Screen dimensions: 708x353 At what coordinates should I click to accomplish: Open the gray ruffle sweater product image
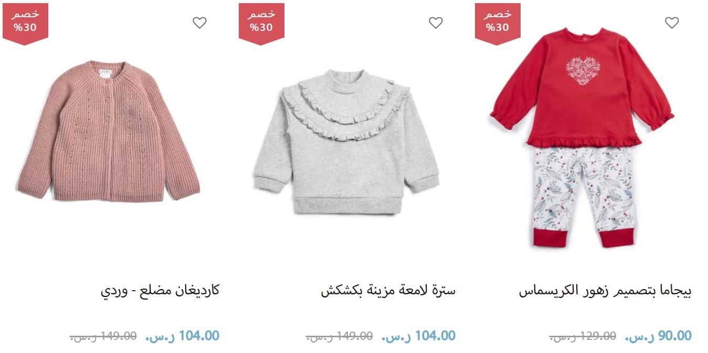pos(346,141)
